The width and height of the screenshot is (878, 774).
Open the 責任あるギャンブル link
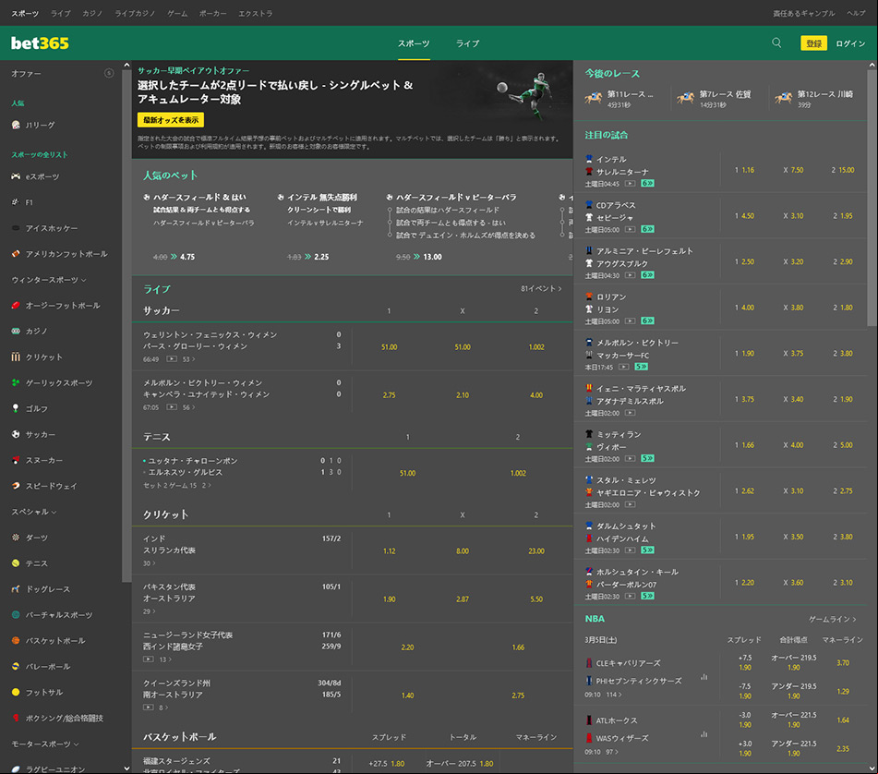pyautogui.click(x=803, y=14)
